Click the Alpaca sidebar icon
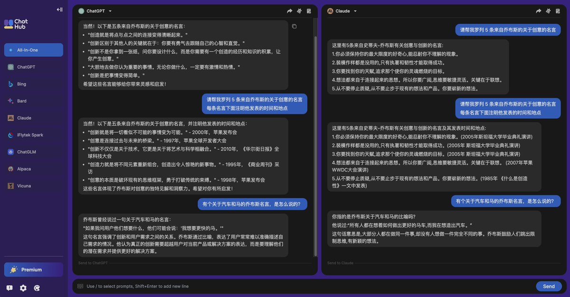 click(x=10, y=169)
